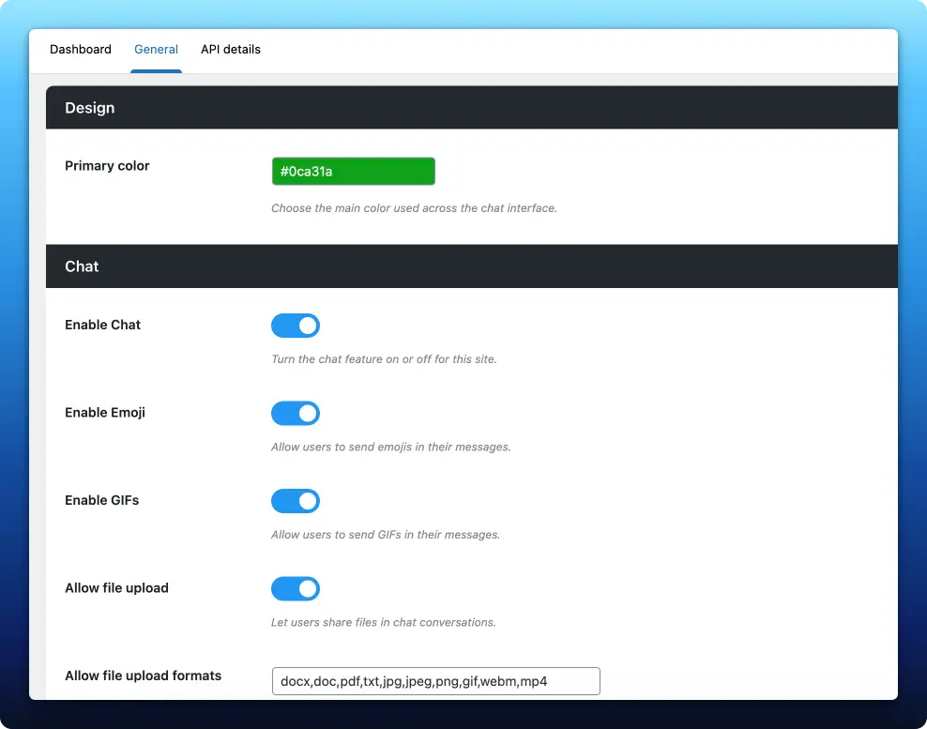Click the Allow file upload formats label
This screenshot has width=927, height=729.
point(143,675)
